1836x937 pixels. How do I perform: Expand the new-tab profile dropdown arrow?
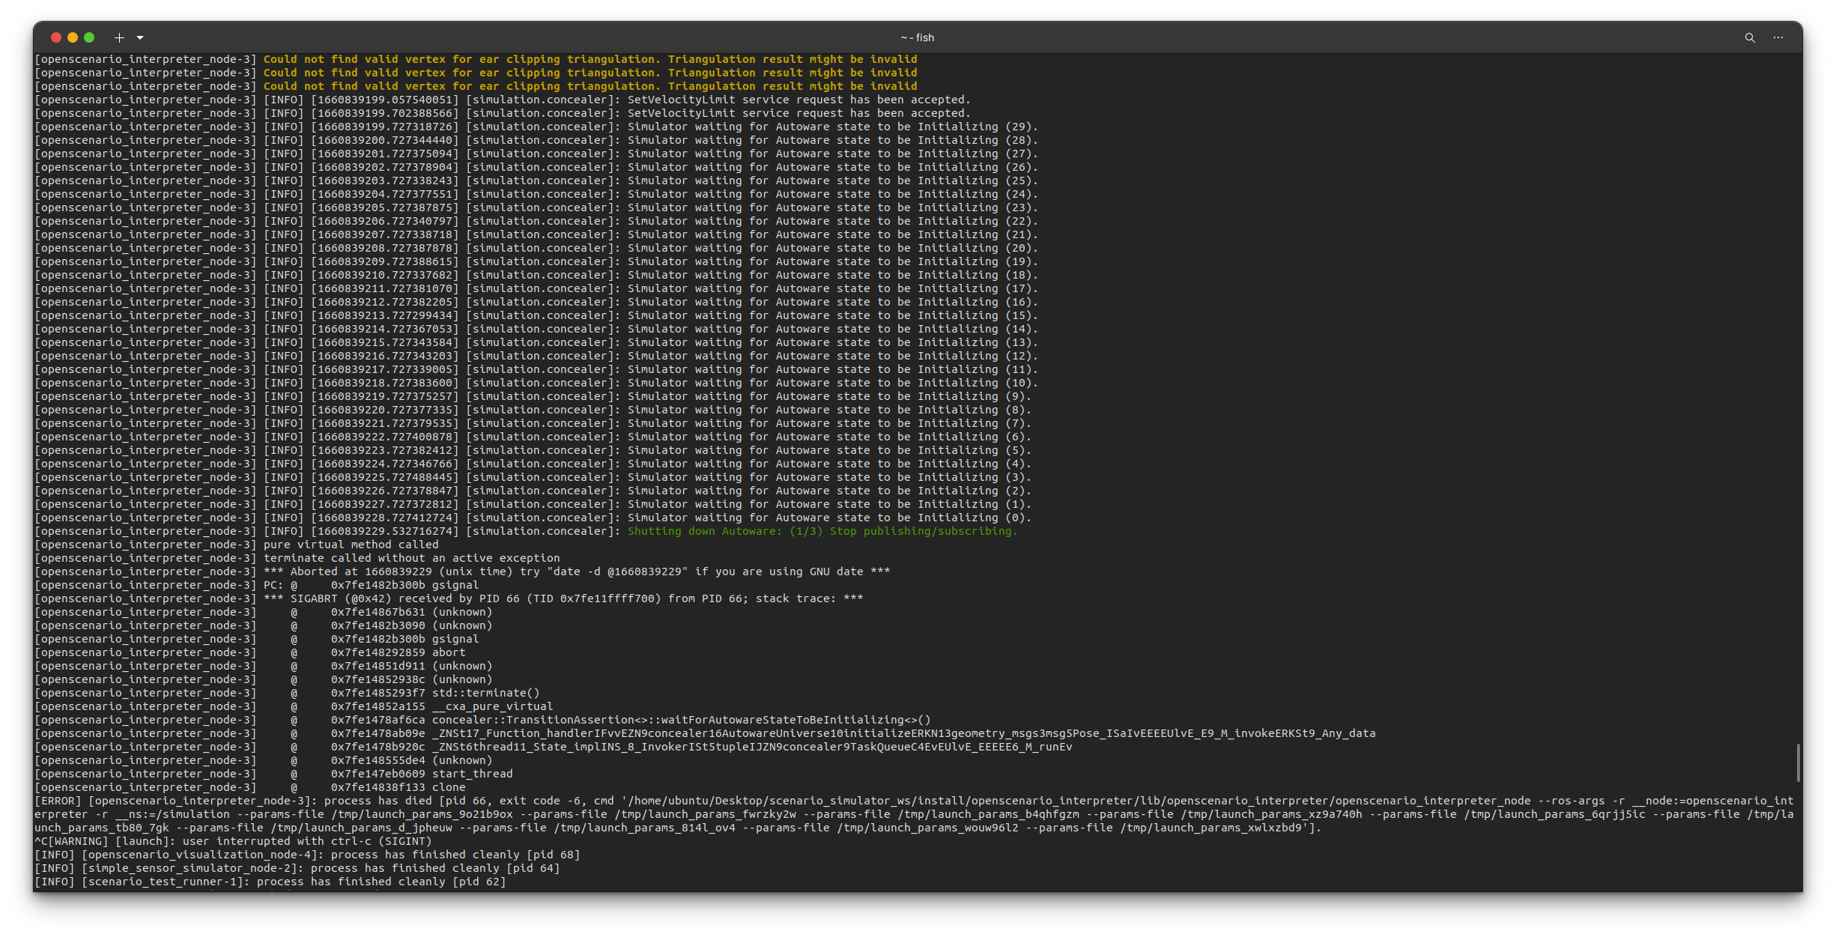coord(140,37)
